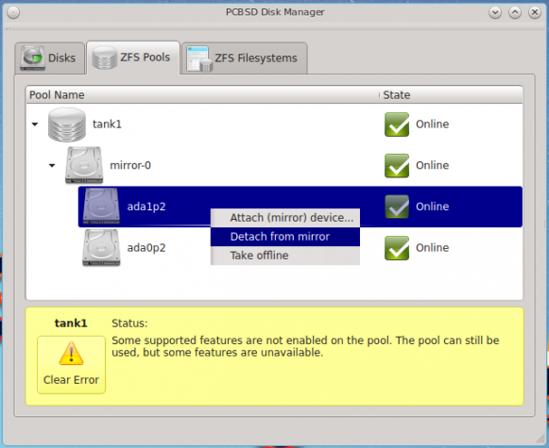Click the green check icon for tank1
The height and width of the screenshot is (448, 549).
pyautogui.click(x=397, y=124)
